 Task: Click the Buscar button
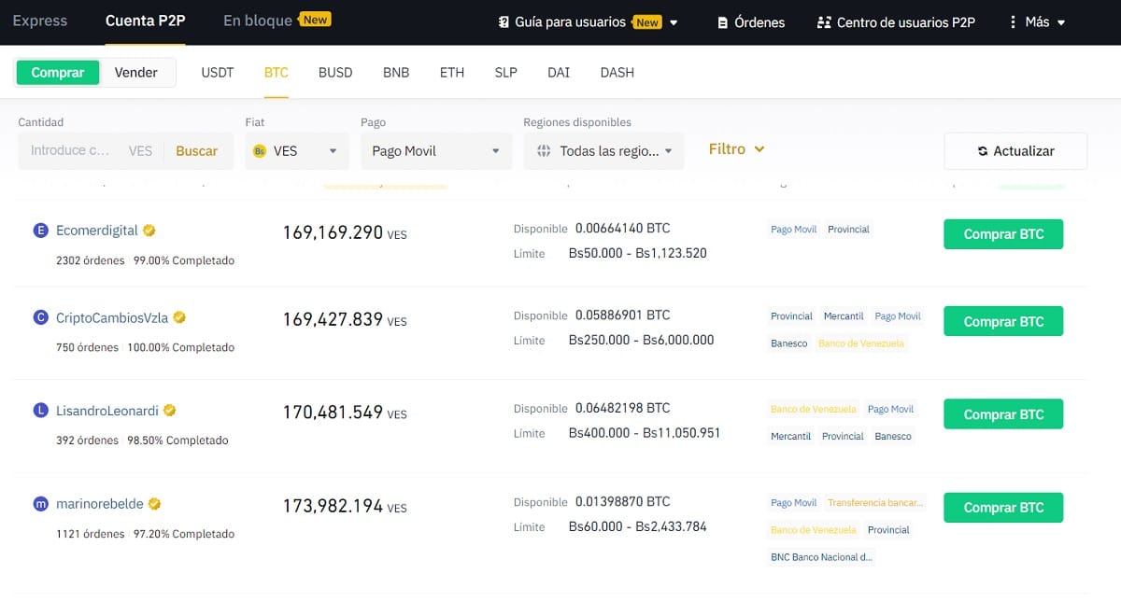197,151
